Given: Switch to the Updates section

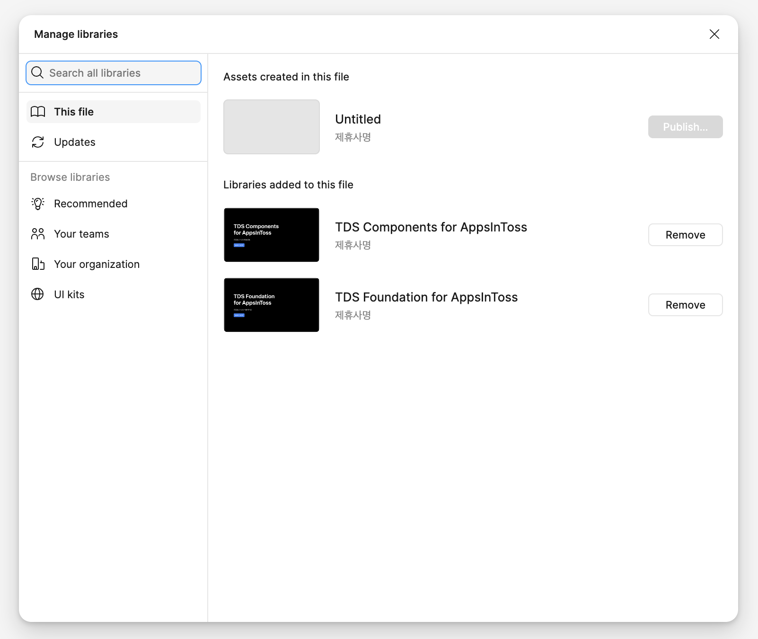Looking at the screenshot, I should click(x=114, y=142).
